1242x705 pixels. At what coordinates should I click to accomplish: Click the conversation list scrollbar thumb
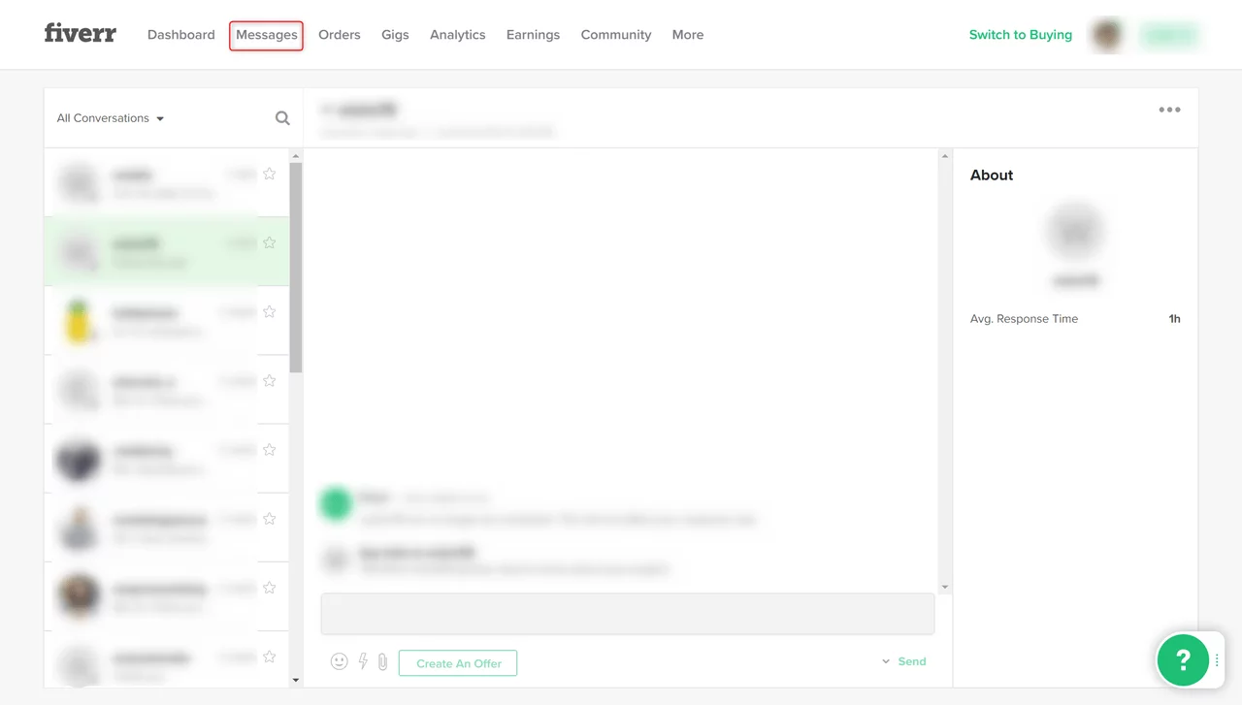click(296, 267)
